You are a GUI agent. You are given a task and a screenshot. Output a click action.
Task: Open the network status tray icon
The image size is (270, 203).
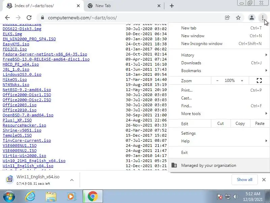(228, 197)
